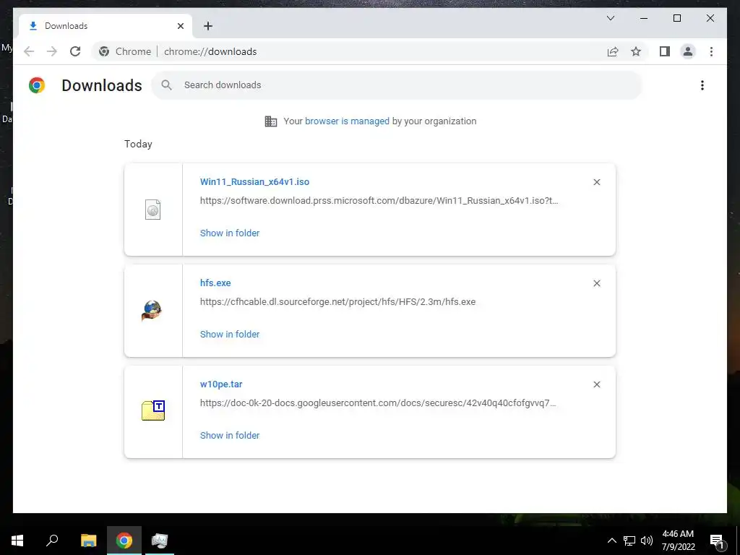Remove hfs.exe from the downloads list

596,283
